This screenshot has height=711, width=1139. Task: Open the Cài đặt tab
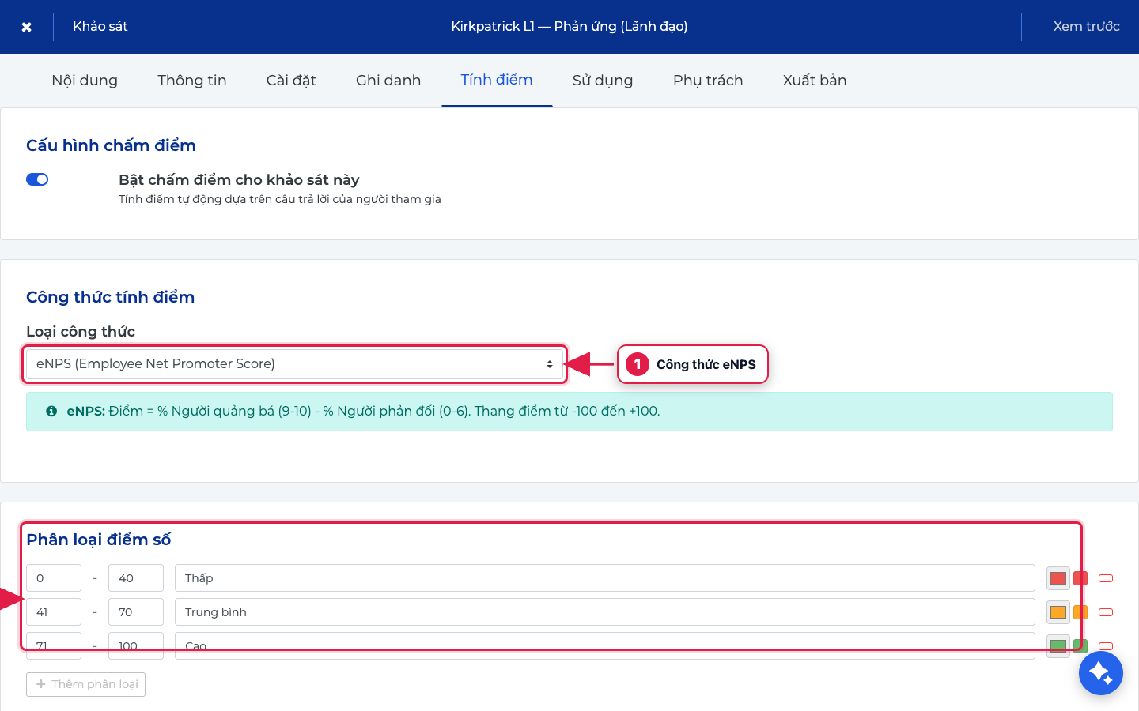click(x=291, y=80)
